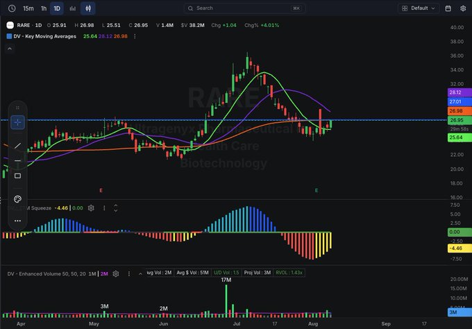Click the 3M volume axis label
This screenshot has height=329, width=472.
pyautogui.click(x=460, y=312)
